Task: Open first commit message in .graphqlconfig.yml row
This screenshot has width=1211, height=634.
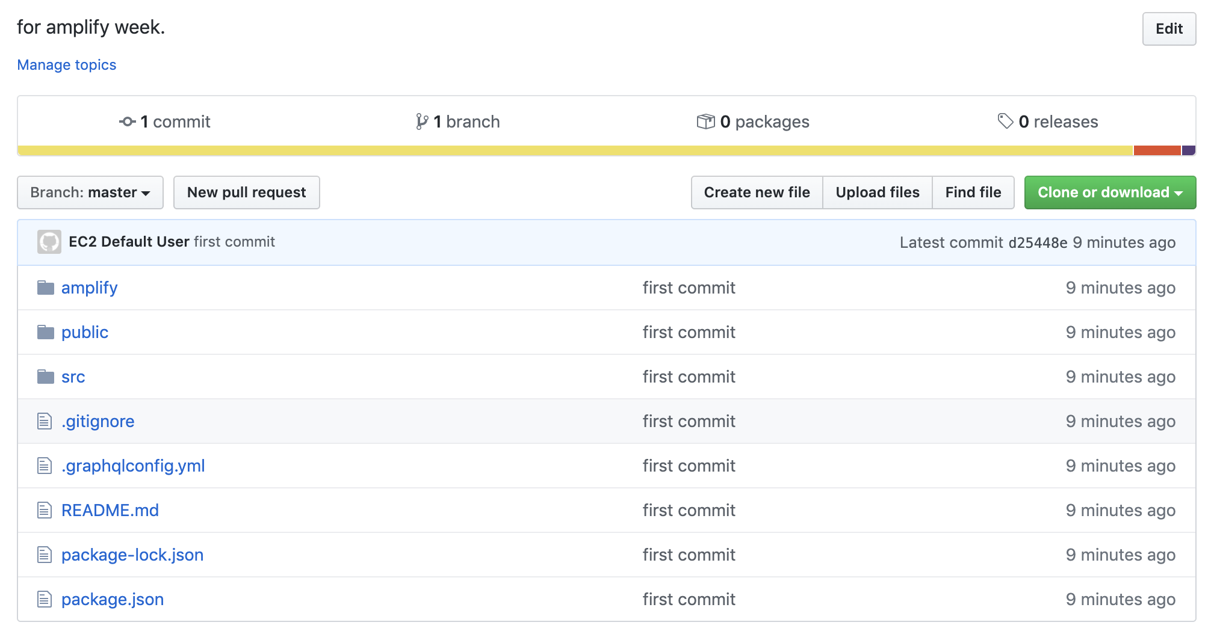Action: pyautogui.click(x=689, y=466)
